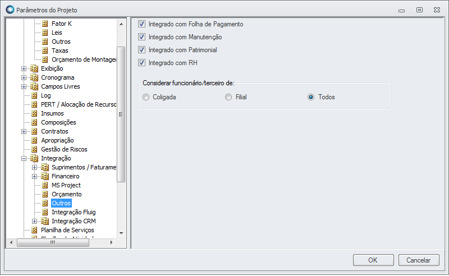Collapse the Integração tree node
449x276 pixels.
[x=24, y=158]
